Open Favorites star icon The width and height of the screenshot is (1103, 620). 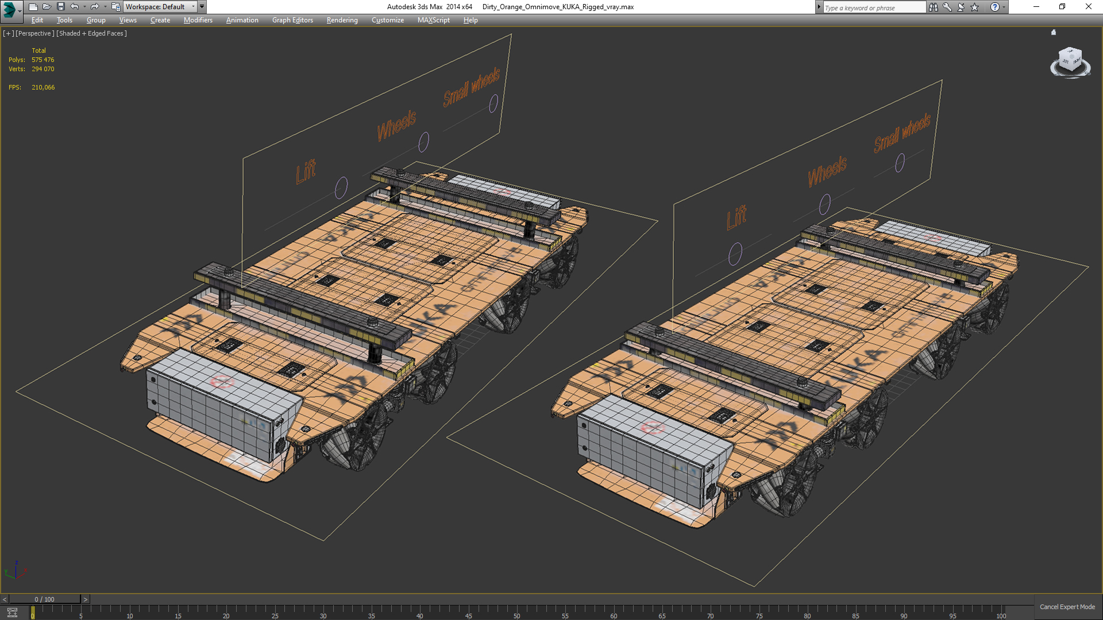coord(975,7)
